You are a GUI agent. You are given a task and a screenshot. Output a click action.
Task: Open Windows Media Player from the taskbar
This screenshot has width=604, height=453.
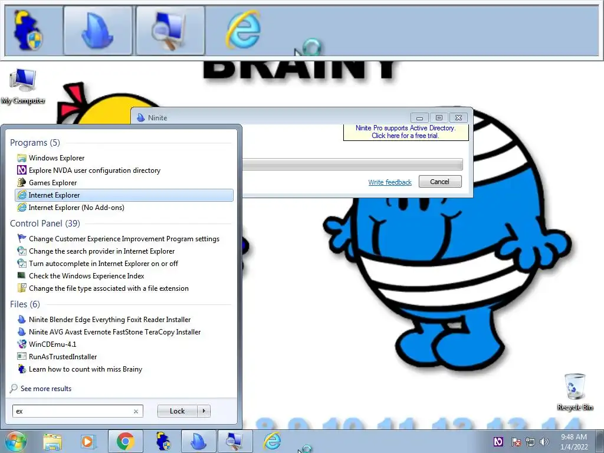[87, 442]
